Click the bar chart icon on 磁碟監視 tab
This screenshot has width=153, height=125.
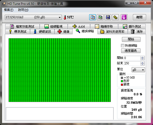47,26
